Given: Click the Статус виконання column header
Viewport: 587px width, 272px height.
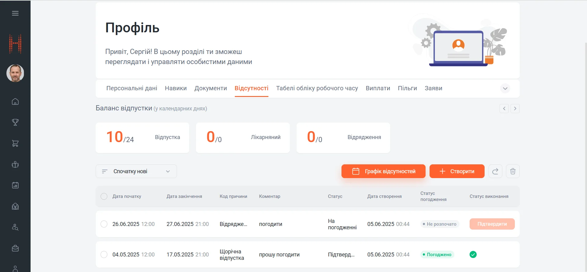Looking at the screenshot, I should point(489,196).
